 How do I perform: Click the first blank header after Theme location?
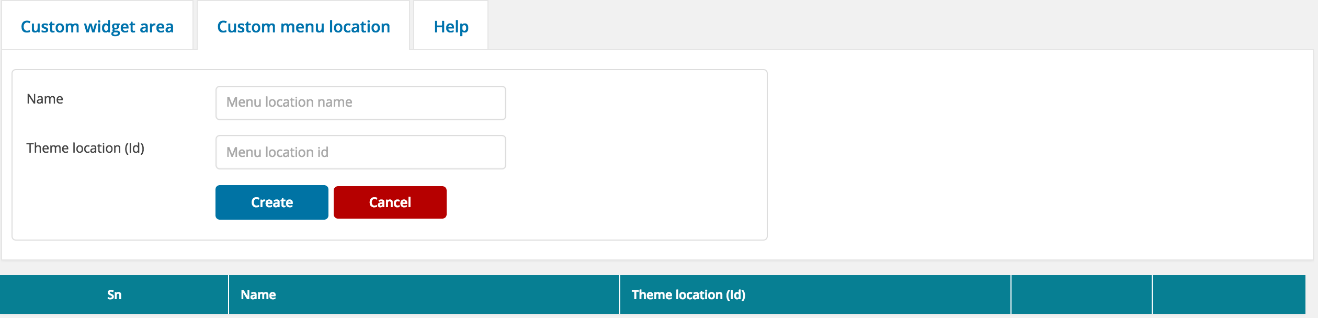click(x=1082, y=294)
